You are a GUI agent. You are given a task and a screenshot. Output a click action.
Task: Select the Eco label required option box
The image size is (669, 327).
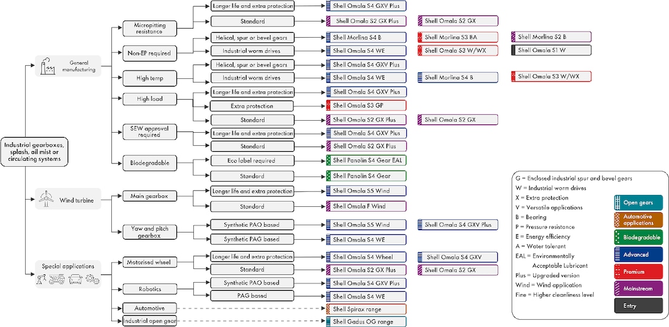pos(252,161)
